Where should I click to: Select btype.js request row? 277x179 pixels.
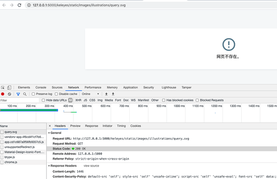[x=23, y=157]
